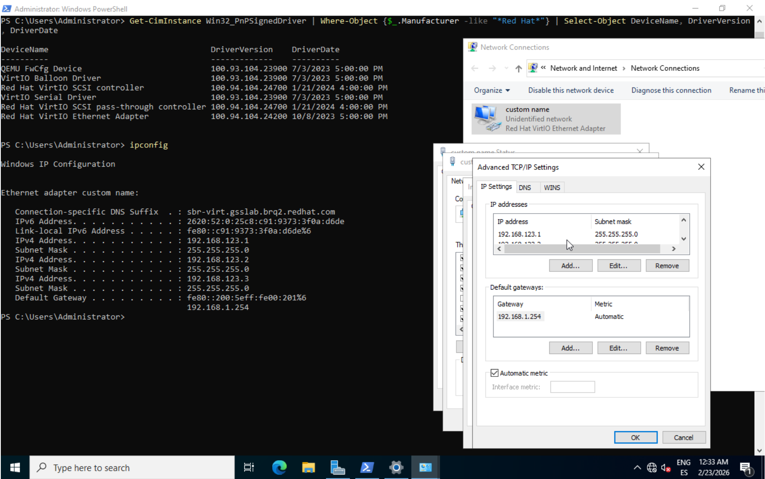Switch to the DNS tab
Screen dimensions: 765x479
click(525, 187)
